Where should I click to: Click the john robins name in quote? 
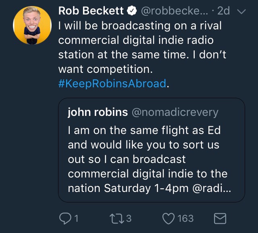pyautogui.click(x=98, y=113)
